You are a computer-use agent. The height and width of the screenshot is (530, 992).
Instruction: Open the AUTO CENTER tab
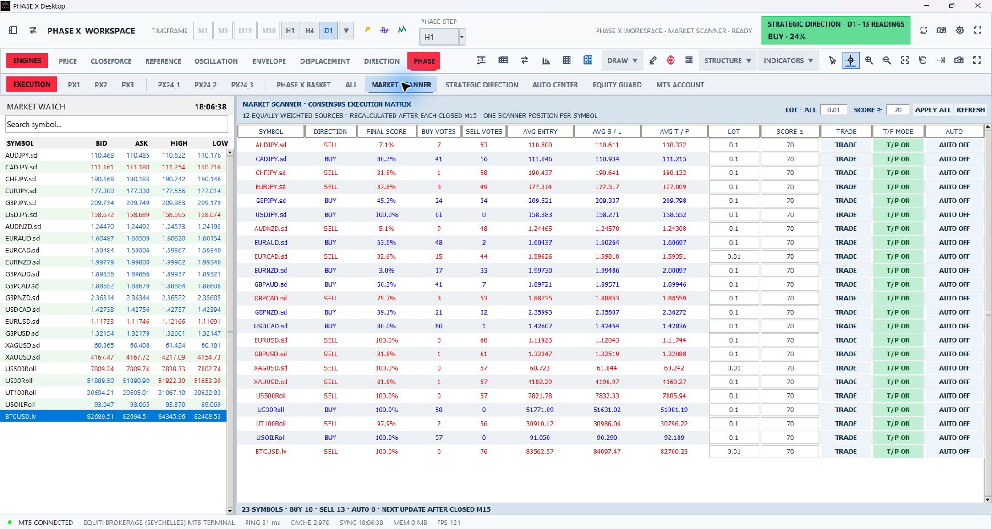(x=554, y=85)
